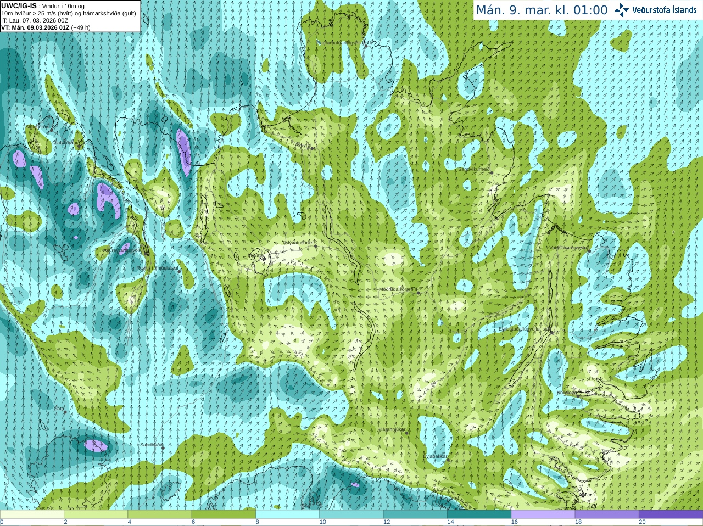Select the Ásbyrgi station marker

pos(312,148)
